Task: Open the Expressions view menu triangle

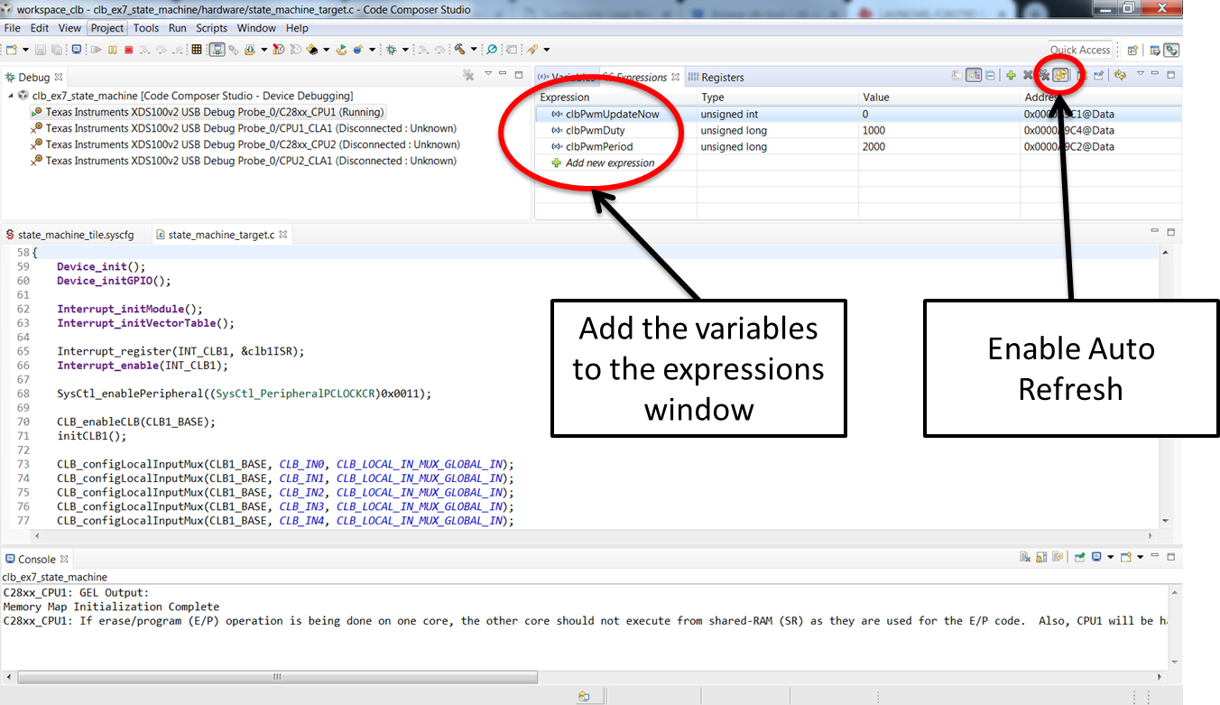Action: coord(1141,74)
